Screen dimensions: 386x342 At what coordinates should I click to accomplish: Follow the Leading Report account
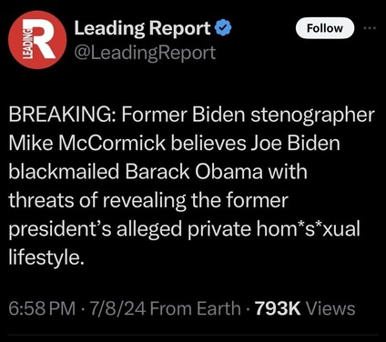(325, 28)
